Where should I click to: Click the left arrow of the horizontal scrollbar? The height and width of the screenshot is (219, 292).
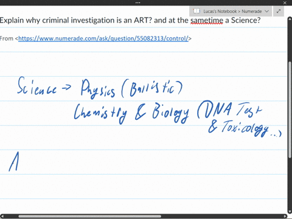2,216
